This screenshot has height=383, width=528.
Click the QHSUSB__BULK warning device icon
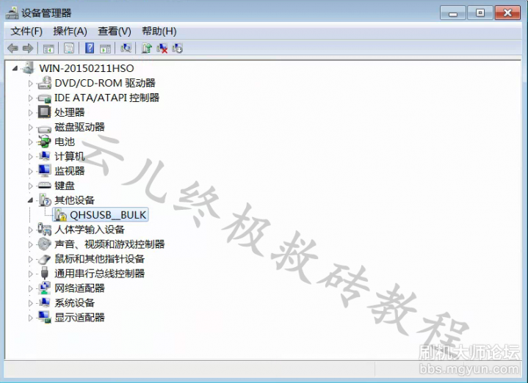pyautogui.click(x=61, y=215)
